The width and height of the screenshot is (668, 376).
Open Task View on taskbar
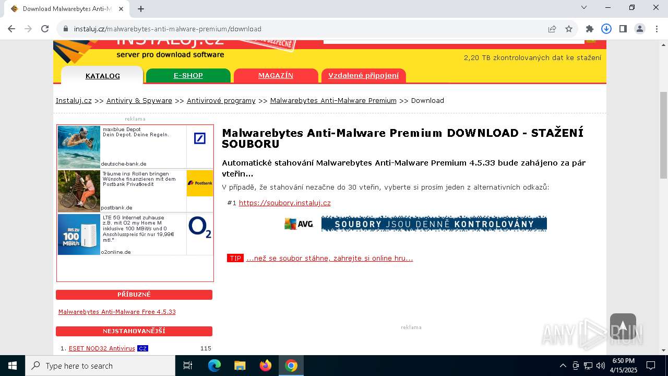188,366
